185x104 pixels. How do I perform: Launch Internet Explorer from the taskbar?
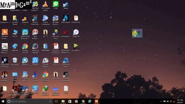pyautogui.click(x=90, y=101)
